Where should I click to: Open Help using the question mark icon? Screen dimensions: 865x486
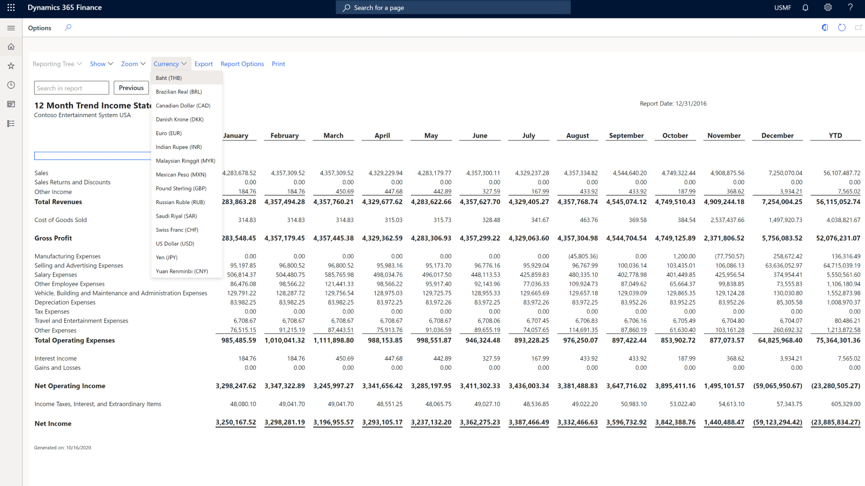pos(850,7)
